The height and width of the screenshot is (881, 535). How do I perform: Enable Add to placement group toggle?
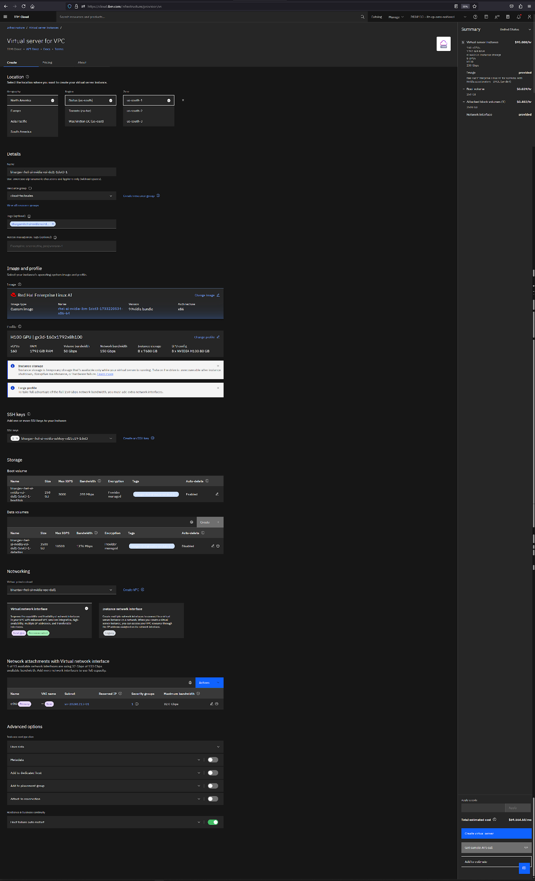click(213, 786)
